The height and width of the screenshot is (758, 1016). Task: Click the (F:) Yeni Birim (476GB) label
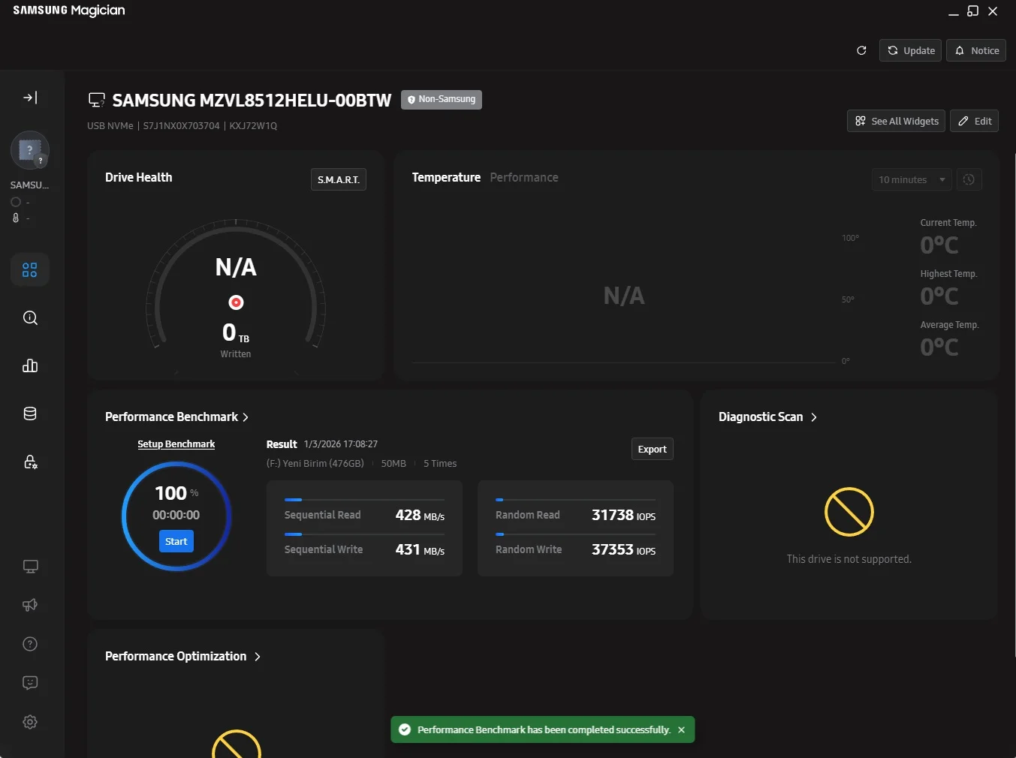(315, 464)
